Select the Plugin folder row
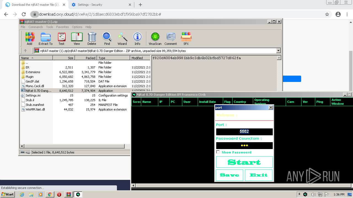Image resolution: width=353 pixels, height=198 pixels. pos(85,77)
